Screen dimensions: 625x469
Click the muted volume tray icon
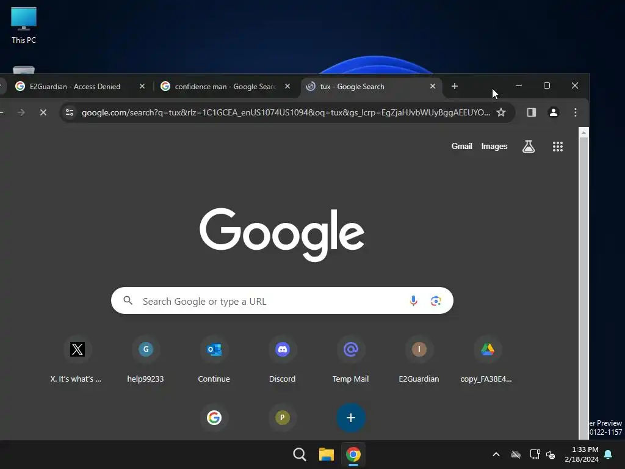551,454
